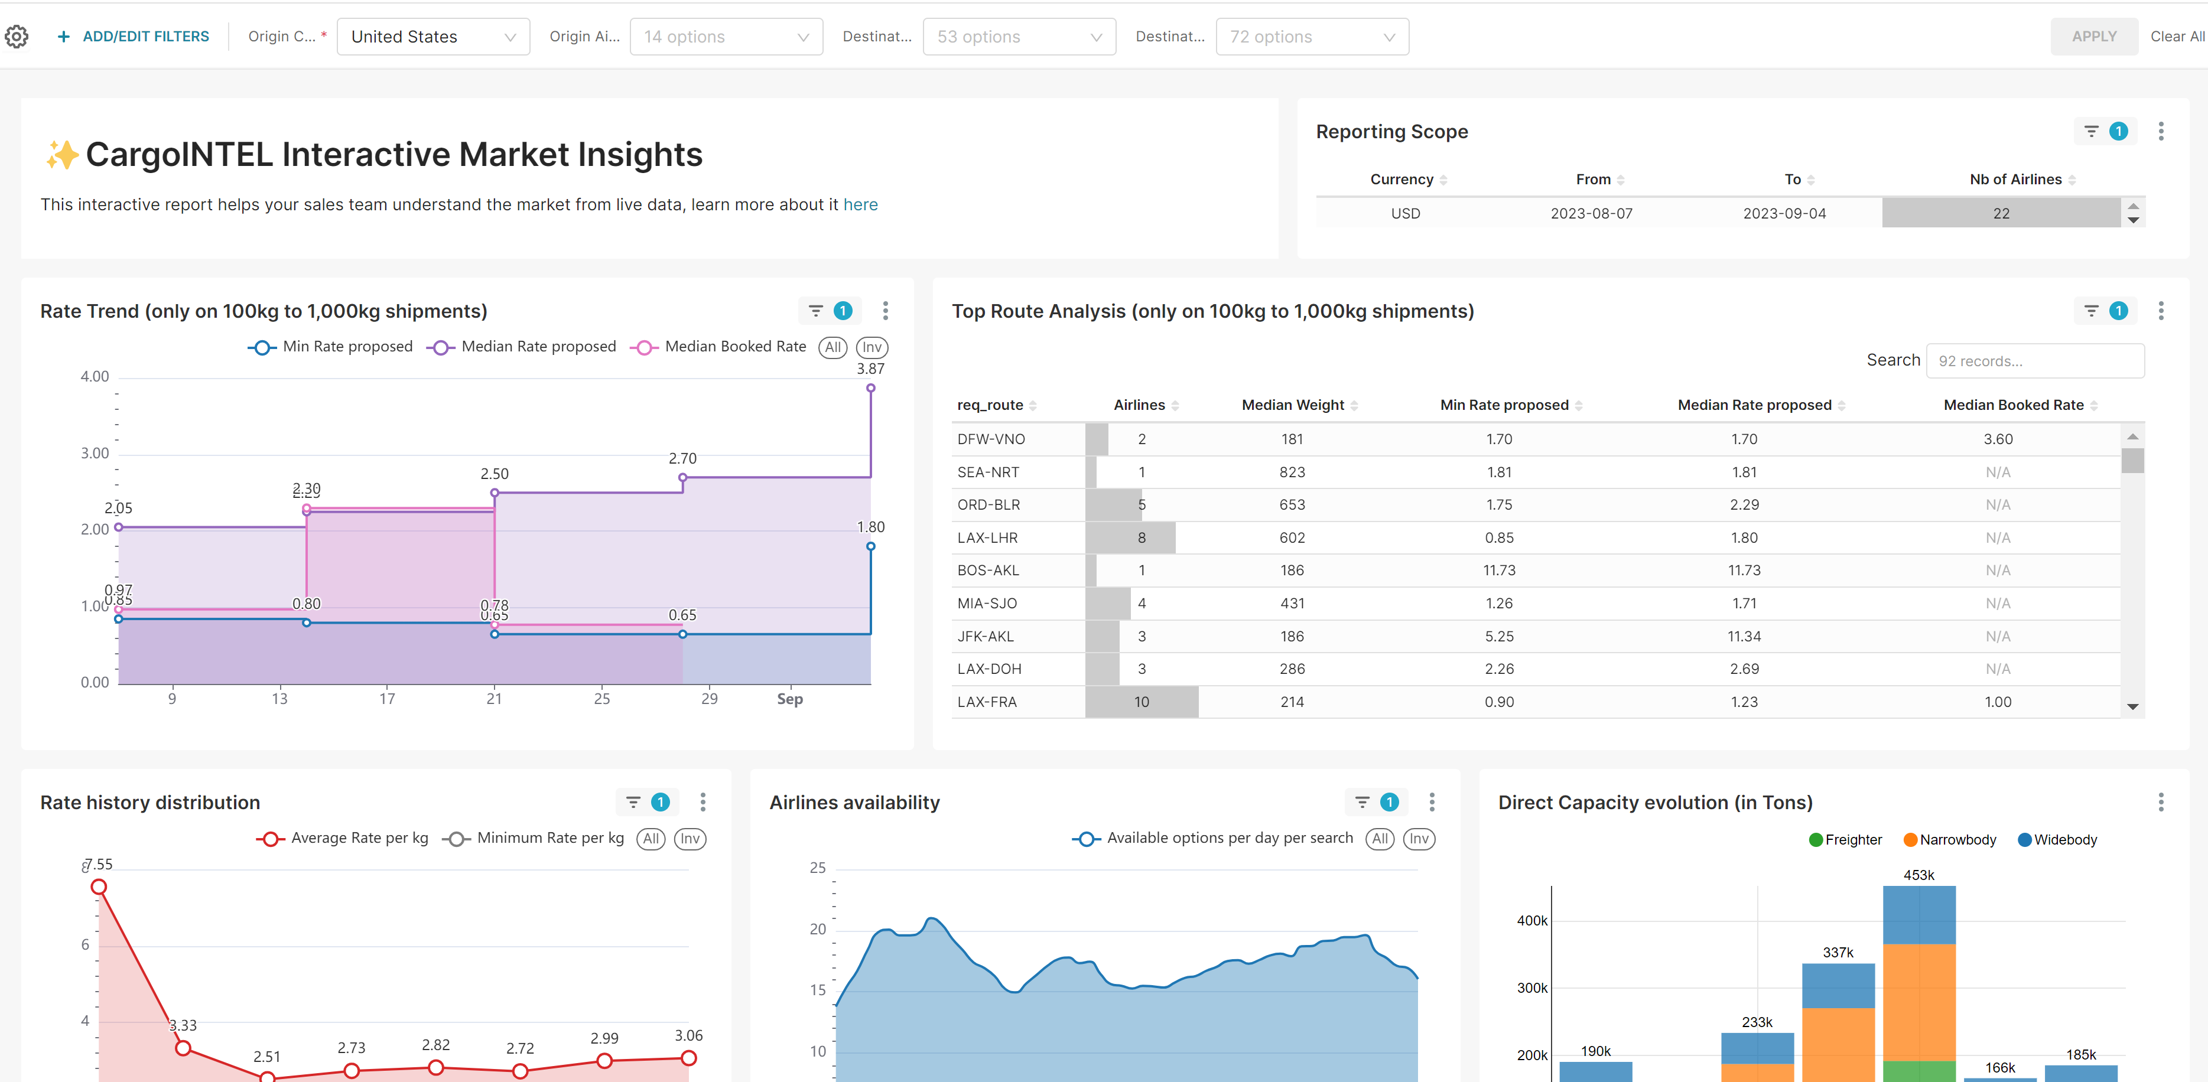Select the MIA-SJO route row
The width and height of the screenshot is (2208, 1082).
pos(1535,603)
